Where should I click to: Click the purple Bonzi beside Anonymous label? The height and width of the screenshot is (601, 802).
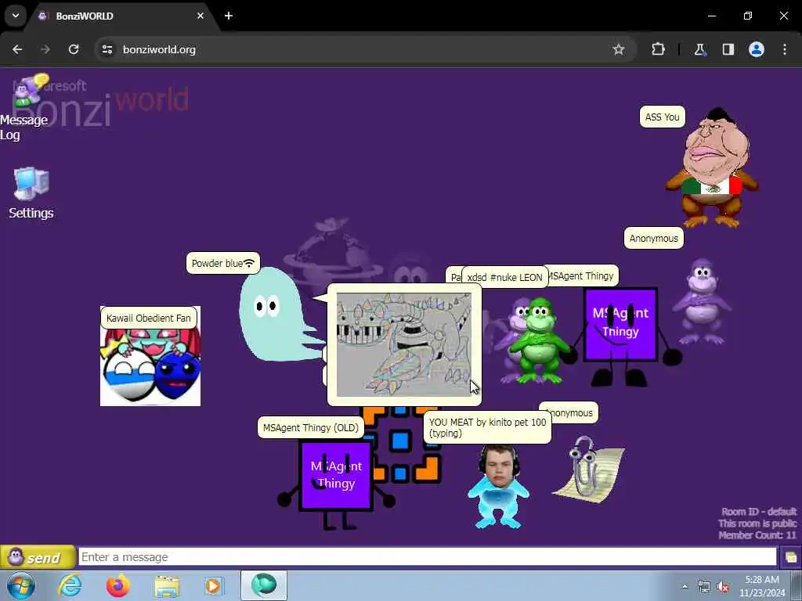[x=703, y=301]
